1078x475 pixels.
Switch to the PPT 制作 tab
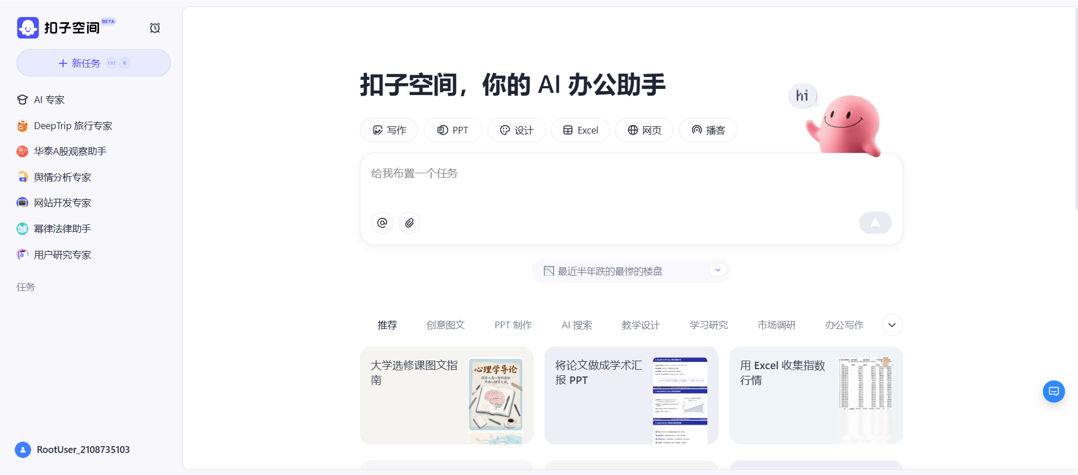click(x=513, y=325)
